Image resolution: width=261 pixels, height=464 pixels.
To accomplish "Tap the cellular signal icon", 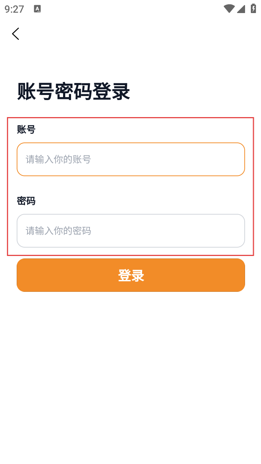I will [241, 9].
